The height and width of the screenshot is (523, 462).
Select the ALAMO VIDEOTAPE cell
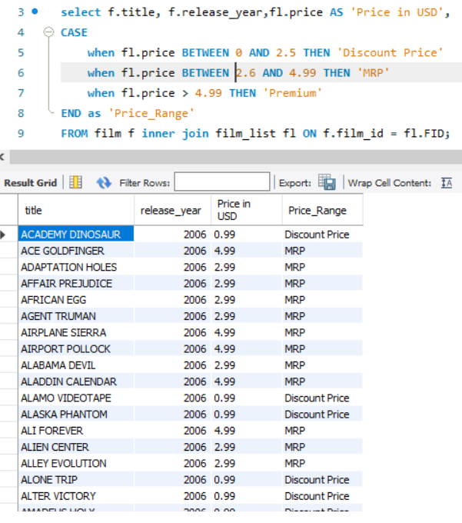click(76, 398)
